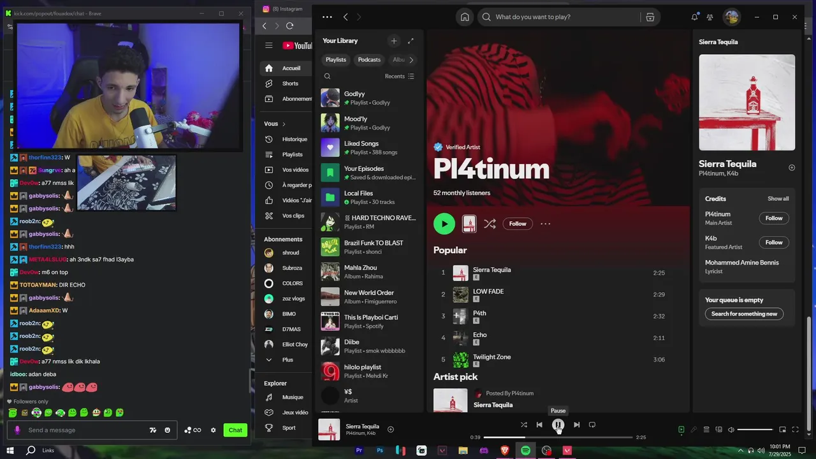Open the queue icon in player bar
This screenshot has height=459, width=816.
[706, 430]
